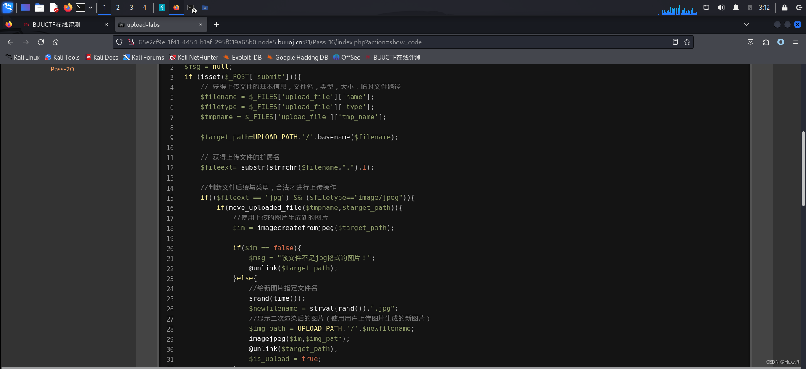Open the notifications bell icon
This screenshot has width=806, height=369.
tap(736, 8)
